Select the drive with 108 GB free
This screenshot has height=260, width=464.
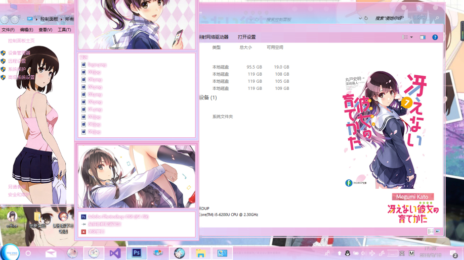coord(250,74)
